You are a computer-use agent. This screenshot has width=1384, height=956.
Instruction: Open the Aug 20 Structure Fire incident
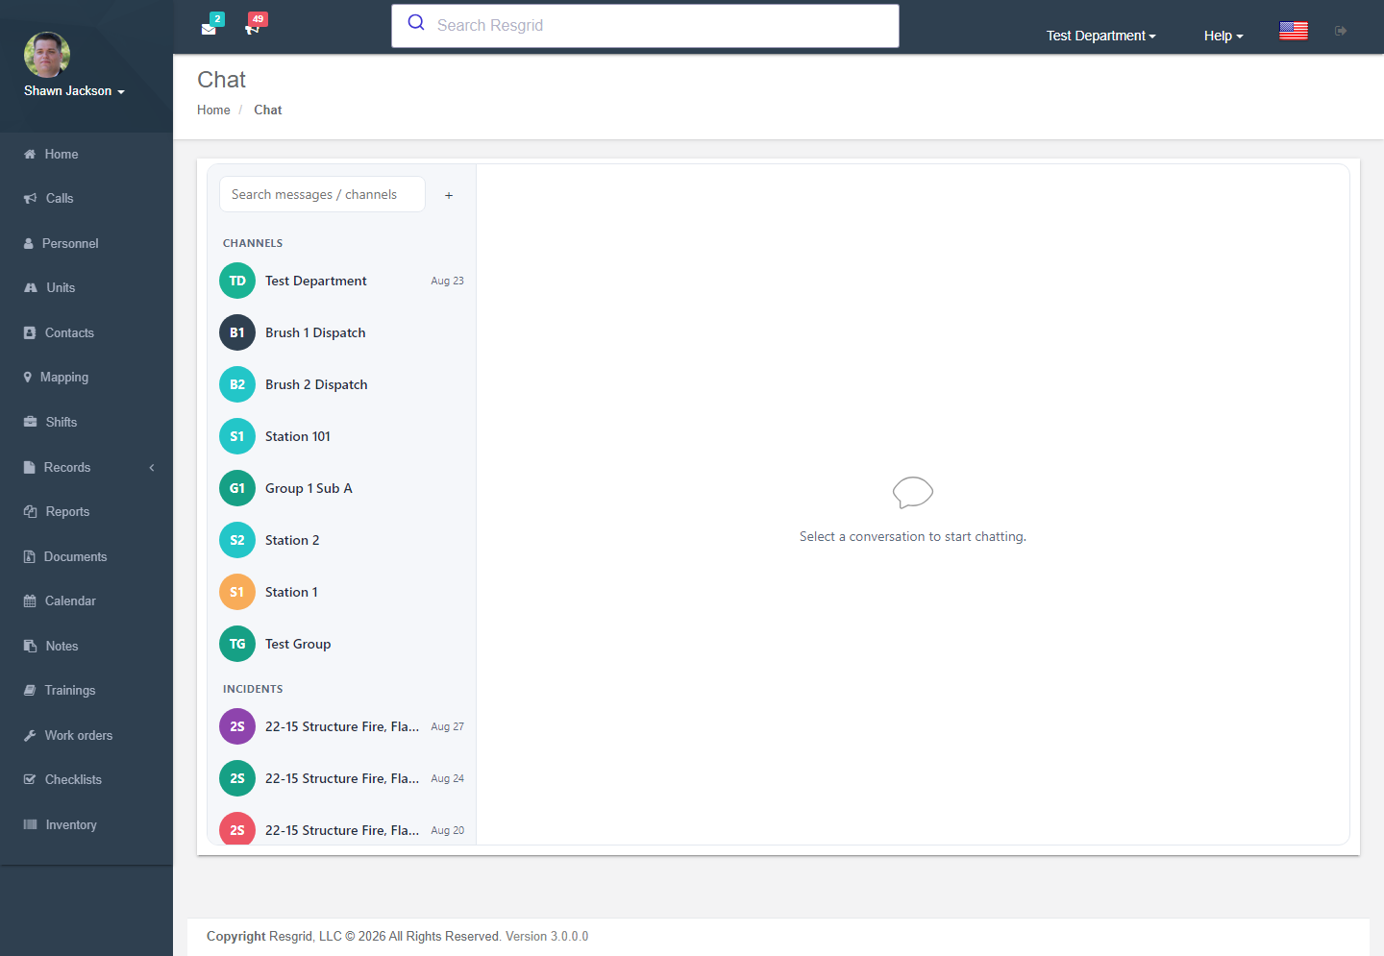pos(342,828)
